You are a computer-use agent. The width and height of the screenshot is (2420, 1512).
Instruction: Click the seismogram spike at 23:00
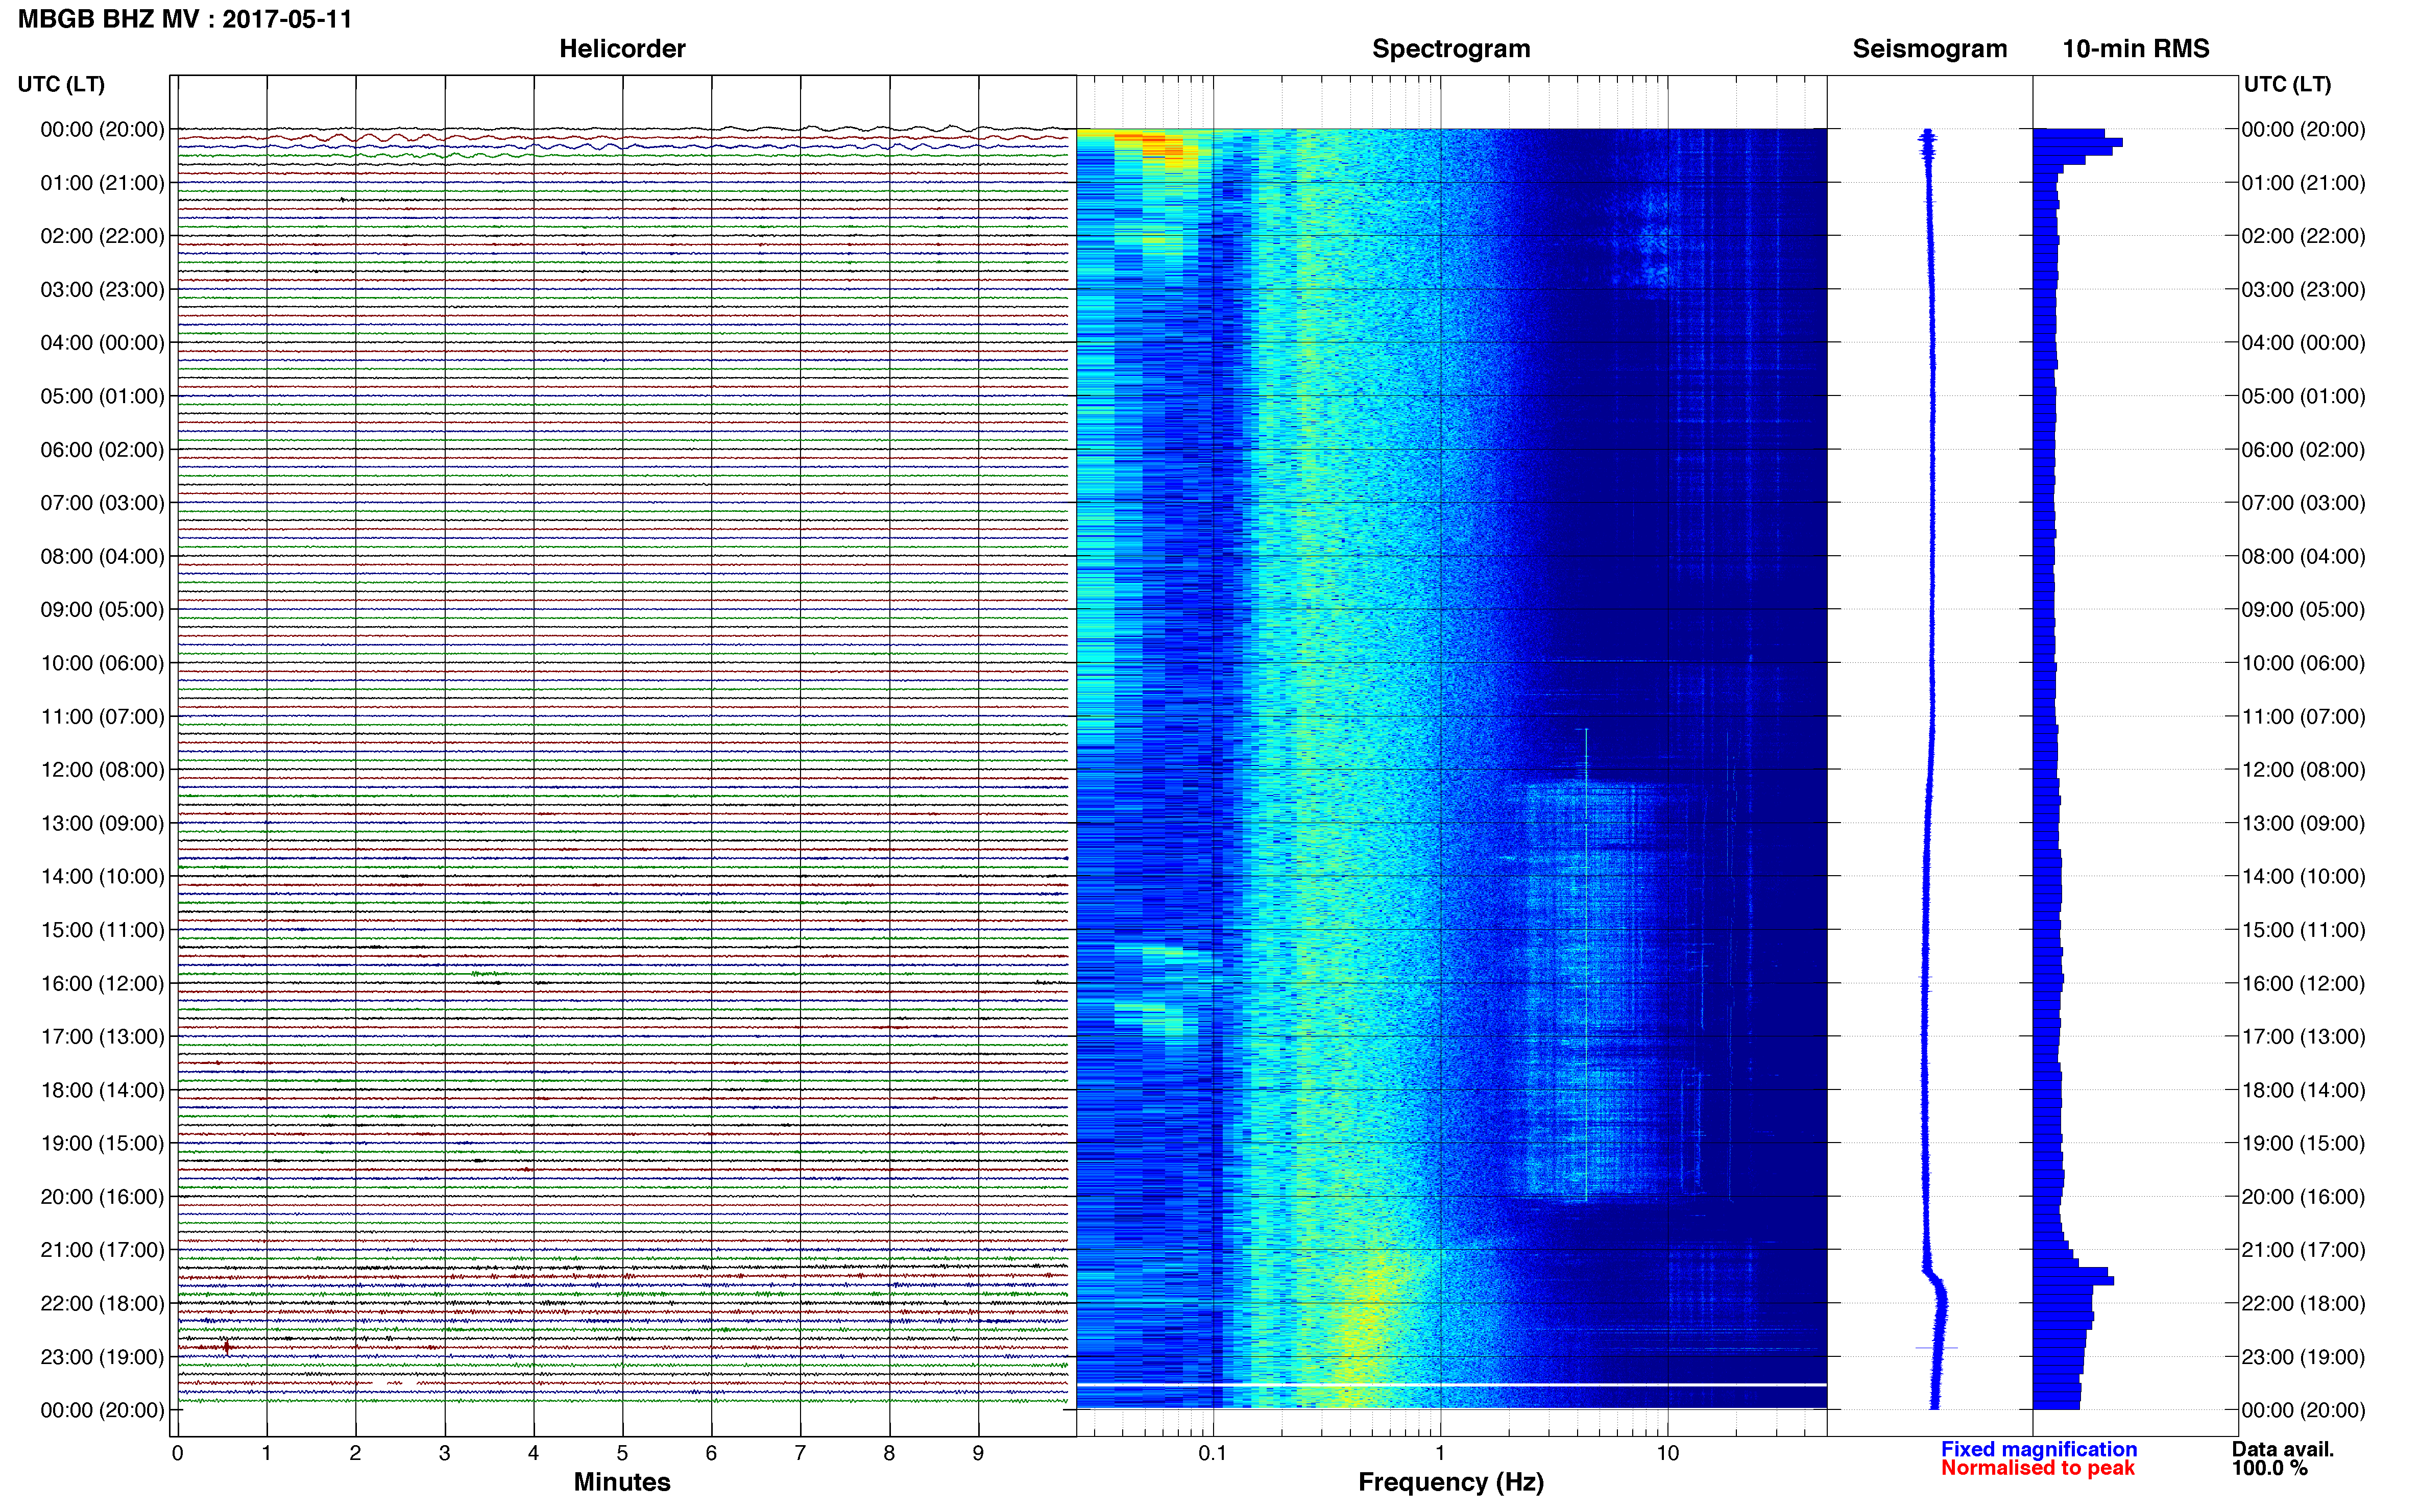pyautogui.click(x=1937, y=1348)
